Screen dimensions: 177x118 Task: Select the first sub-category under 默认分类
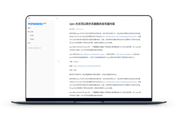[x=32, y=35]
